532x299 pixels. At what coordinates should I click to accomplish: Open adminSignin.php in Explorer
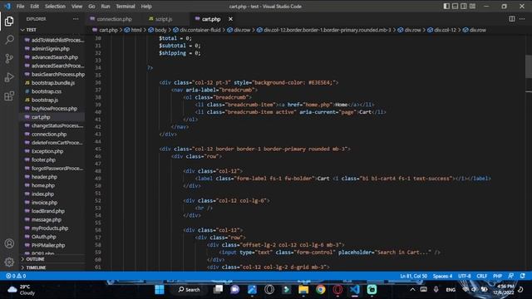[x=50, y=48]
